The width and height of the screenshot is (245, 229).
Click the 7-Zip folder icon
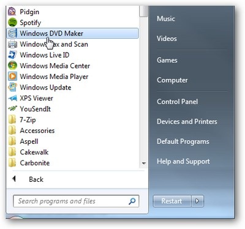coord(12,119)
